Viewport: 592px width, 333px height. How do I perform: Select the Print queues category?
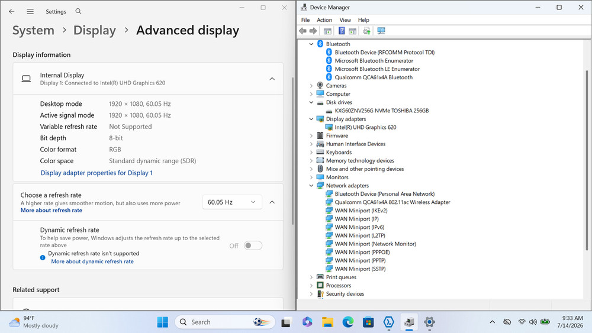click(341, 277)
